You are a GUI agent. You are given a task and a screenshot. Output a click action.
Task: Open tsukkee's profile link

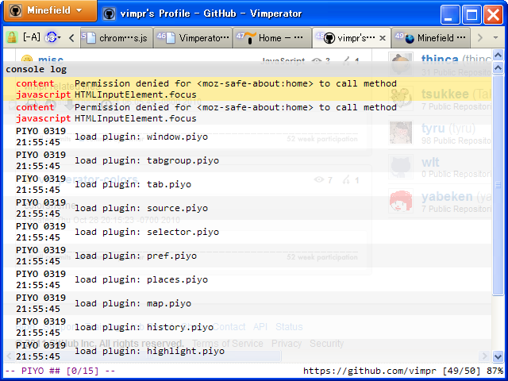point(444,94)
